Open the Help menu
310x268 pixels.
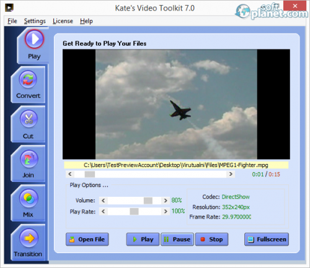point(86,21)
